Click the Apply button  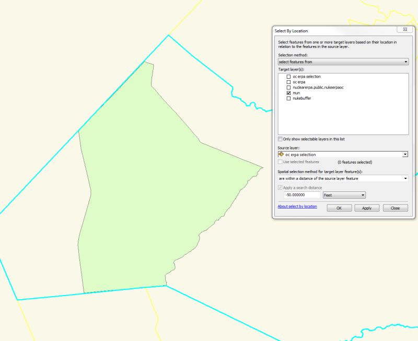[367, 208]
